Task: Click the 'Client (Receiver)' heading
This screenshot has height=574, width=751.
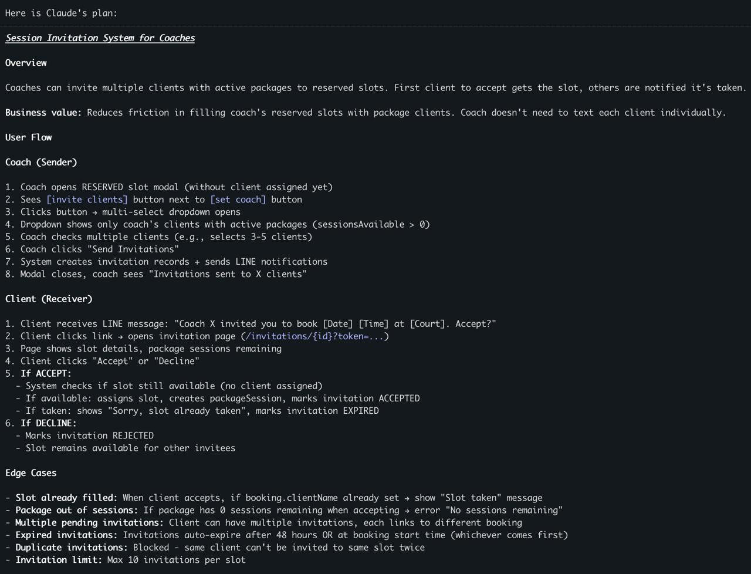Action: click(49, 299)
